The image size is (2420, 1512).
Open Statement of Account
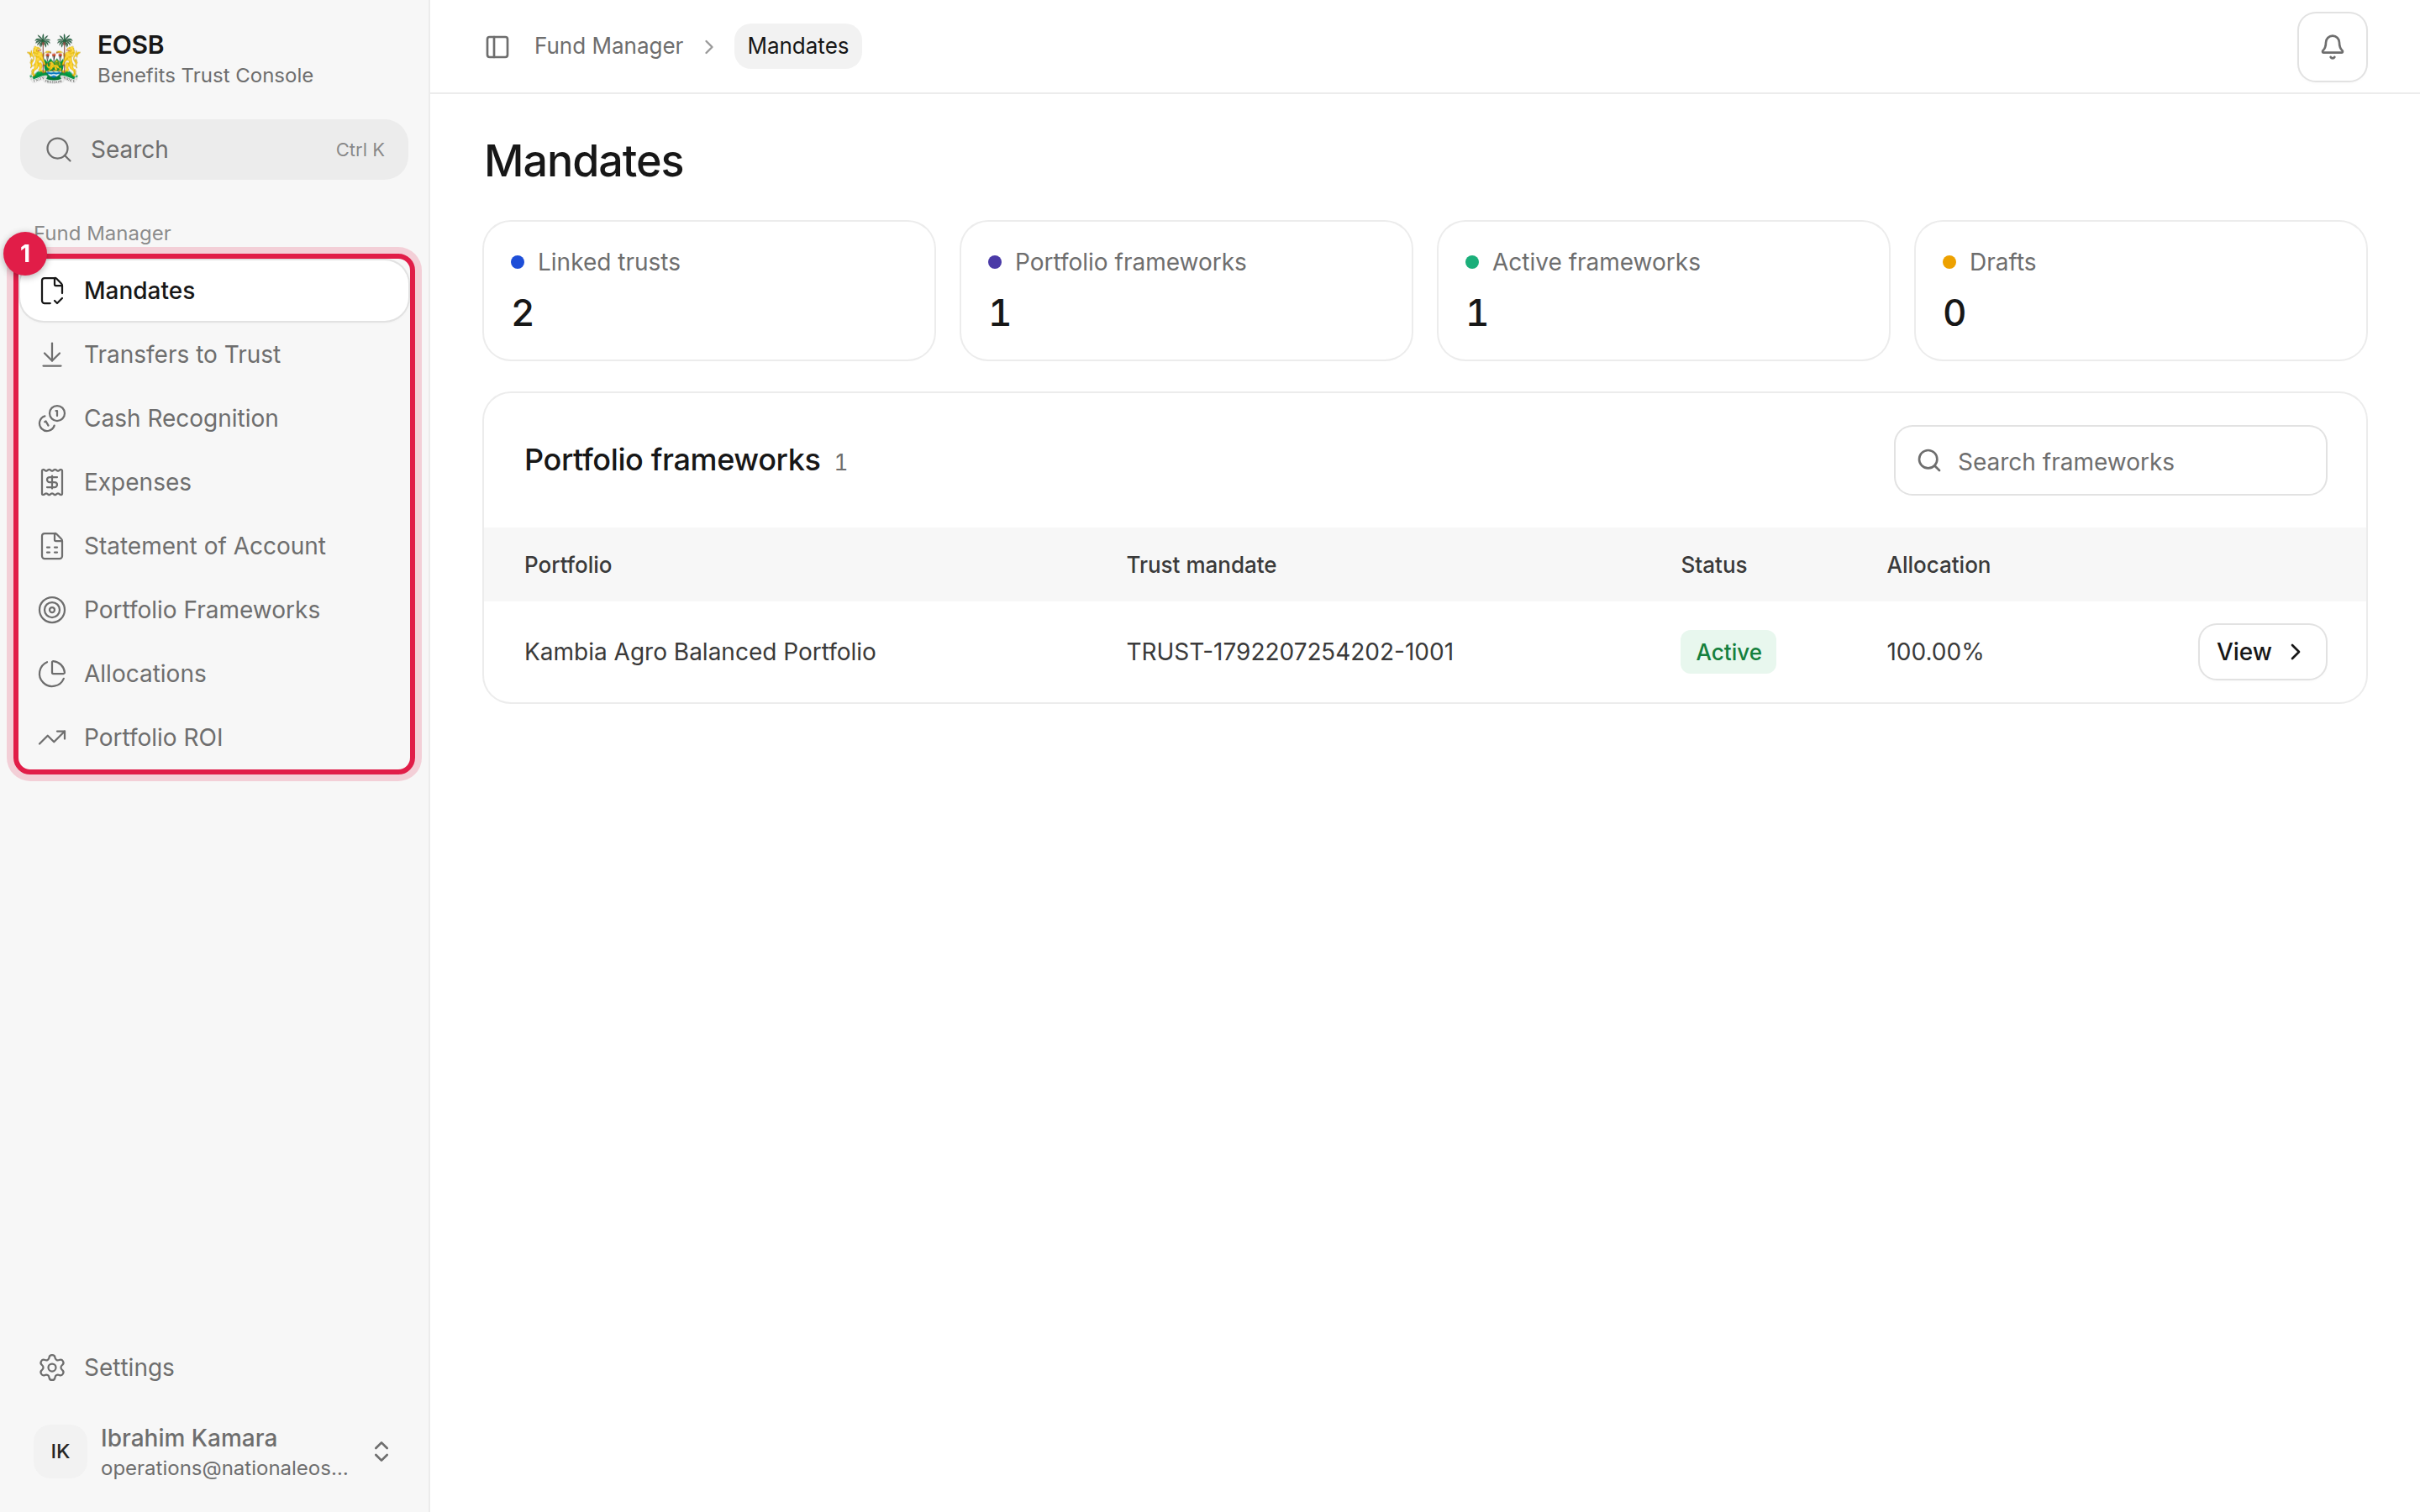click(214, 546)
